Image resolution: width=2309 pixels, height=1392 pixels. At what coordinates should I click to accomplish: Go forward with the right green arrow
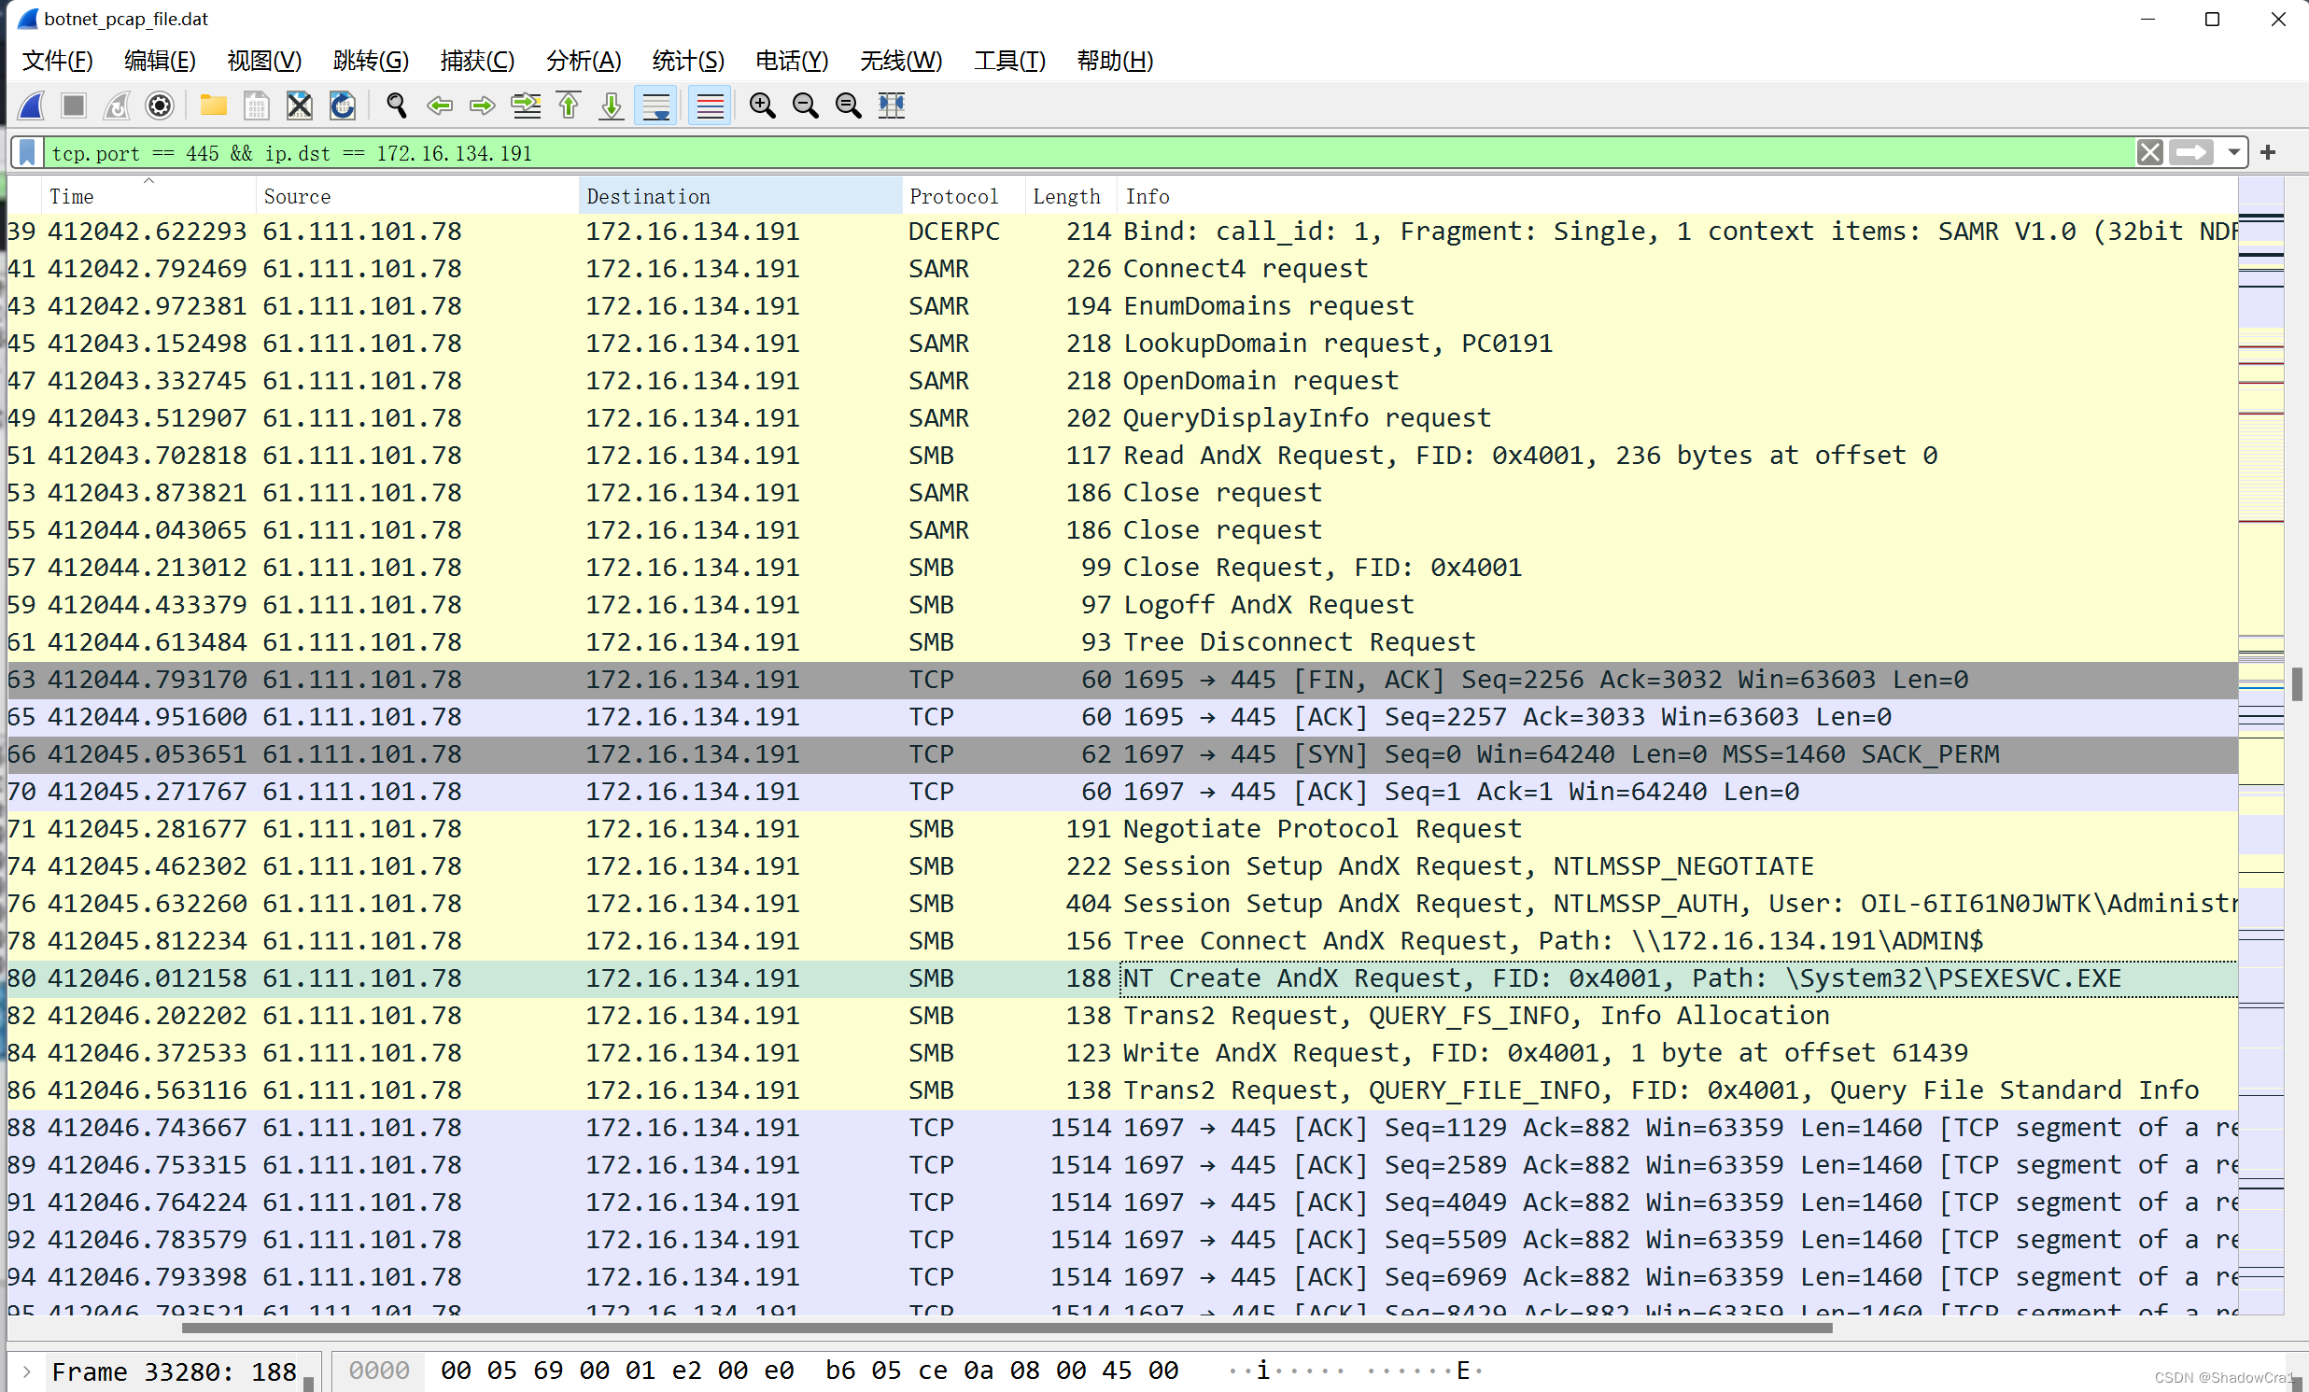[483, 105]
